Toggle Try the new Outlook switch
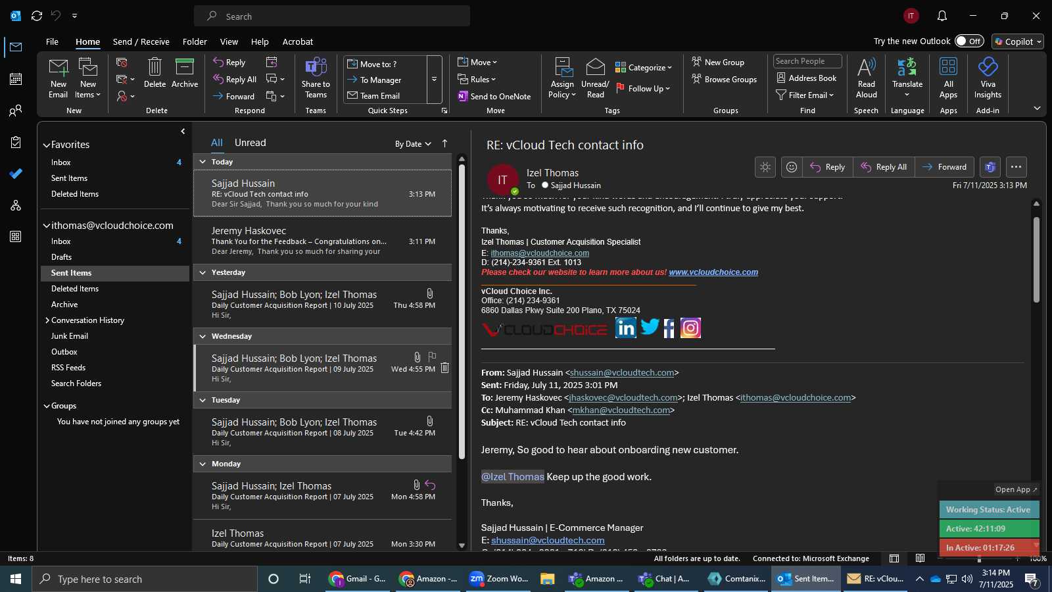1052x592 pixels. (x=969, y=41)
